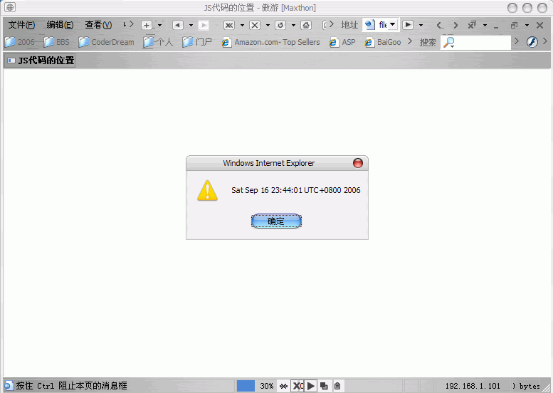Screen dimensions: 553x393
Task: Open Amazon.com Top Sellers bookmark
Action: pos(270,42)
